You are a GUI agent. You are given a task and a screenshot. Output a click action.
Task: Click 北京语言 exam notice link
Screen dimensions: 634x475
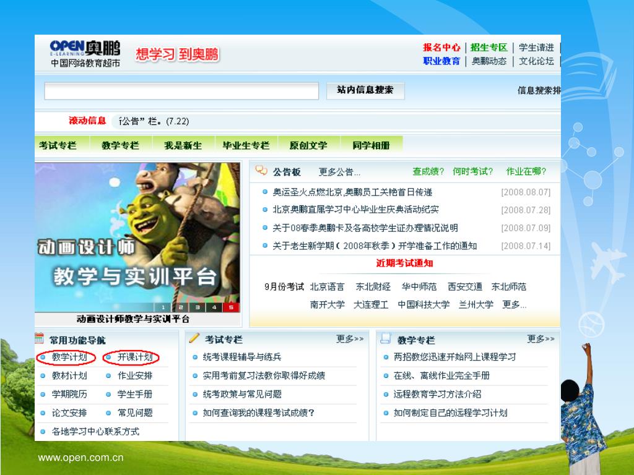tap(327, 287)
